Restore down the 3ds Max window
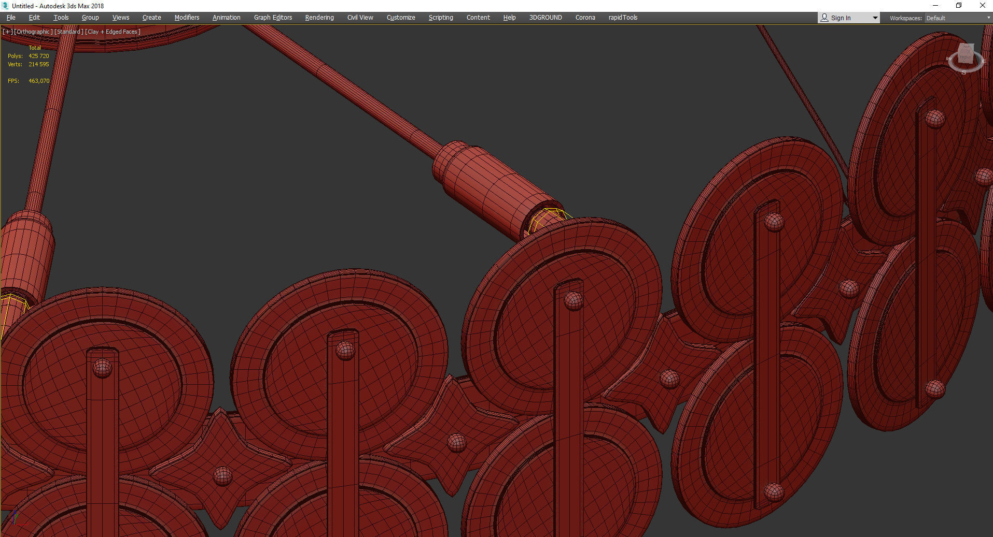Image resolution: width=993 pixels, height=537 pixels. [959, 6]
